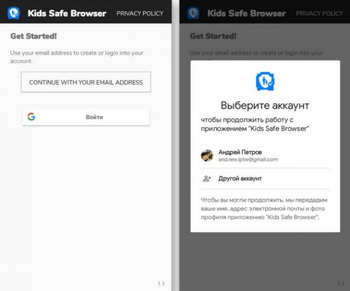The width and height of the screenshot is (350, 291).
Task: Click the Kids Safe Browser logo in left screen header
Action: [x=14, y=13]
